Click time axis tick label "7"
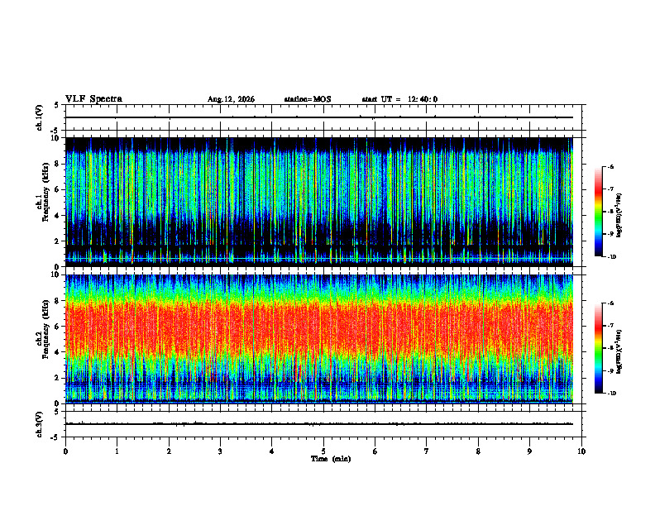655x506 pixels. (427, 451)
